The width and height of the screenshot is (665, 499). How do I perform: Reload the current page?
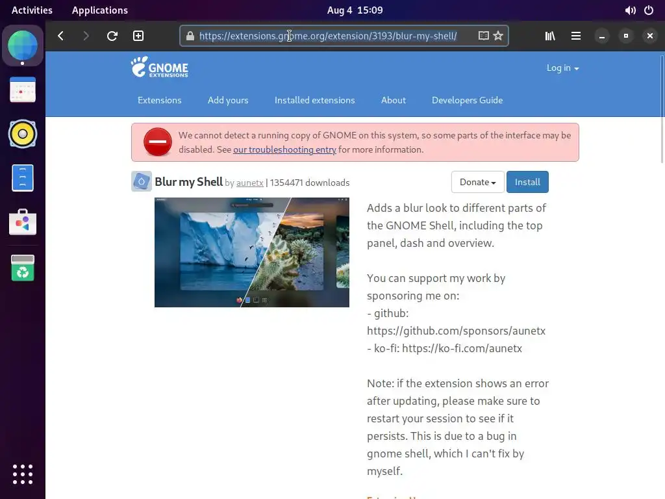(x=112, y=36)
